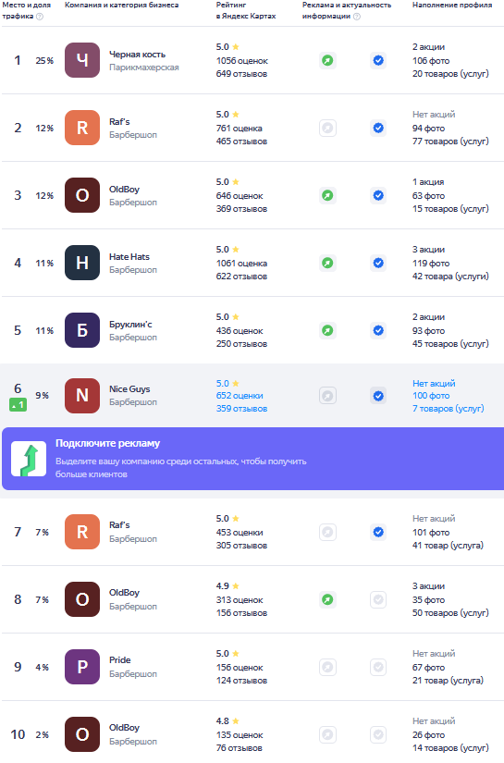Click the green position-change badge under place 6
The image size is (504, 763).
pos(18,405)
